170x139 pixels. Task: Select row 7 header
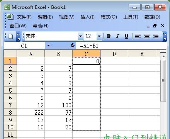click(x=10, y=105)
